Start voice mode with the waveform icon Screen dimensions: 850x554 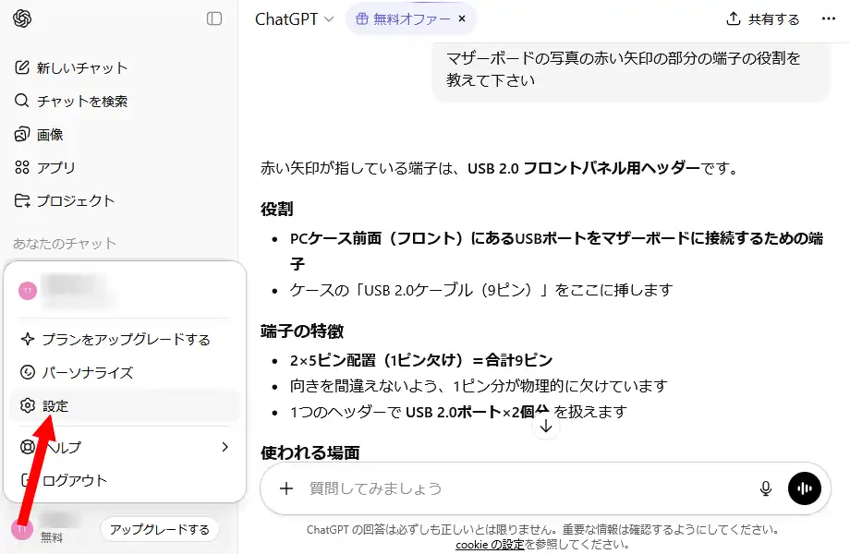[x=804, y=488]
